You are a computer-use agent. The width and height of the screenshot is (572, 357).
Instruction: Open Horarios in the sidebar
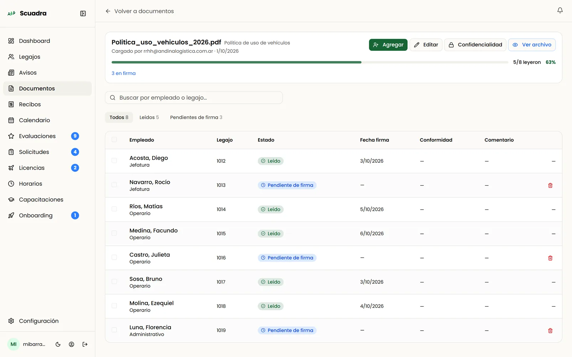[x=48, y=184]
